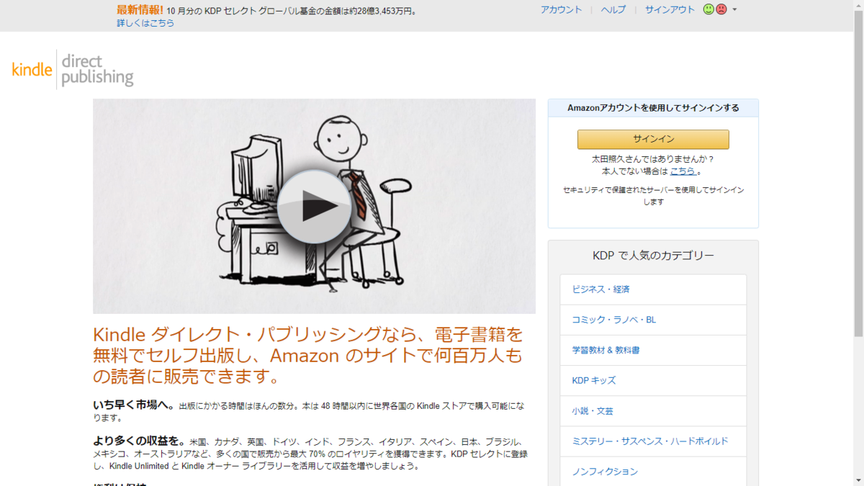This screenshot has height=486, width=864.
Task: Open the dropdown arrow beside feedback faces
Action: click(734, 10)
